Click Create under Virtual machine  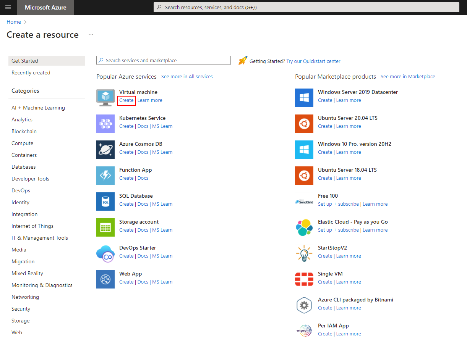click(x=126, y=100)
